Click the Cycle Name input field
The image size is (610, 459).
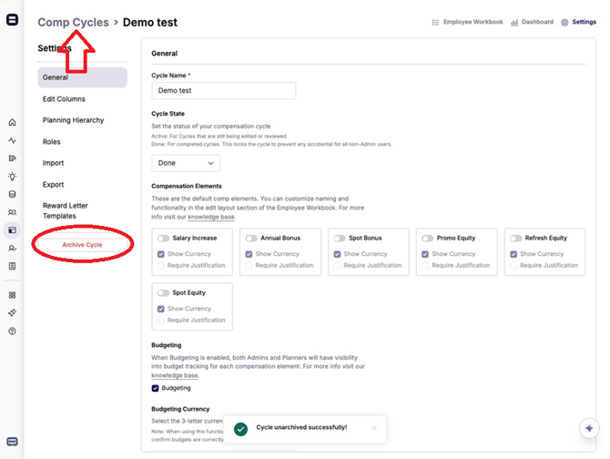pyautogui.click(x=223, y=91)
